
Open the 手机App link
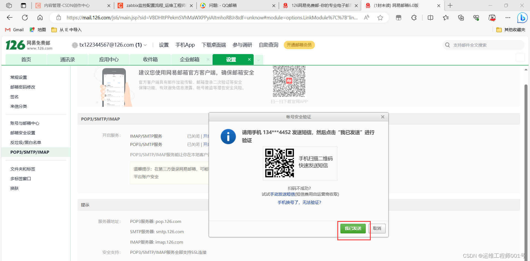[185, 45]
